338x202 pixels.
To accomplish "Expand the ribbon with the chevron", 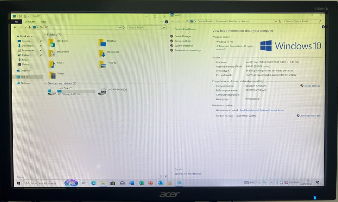I will (x=162, y=22).
